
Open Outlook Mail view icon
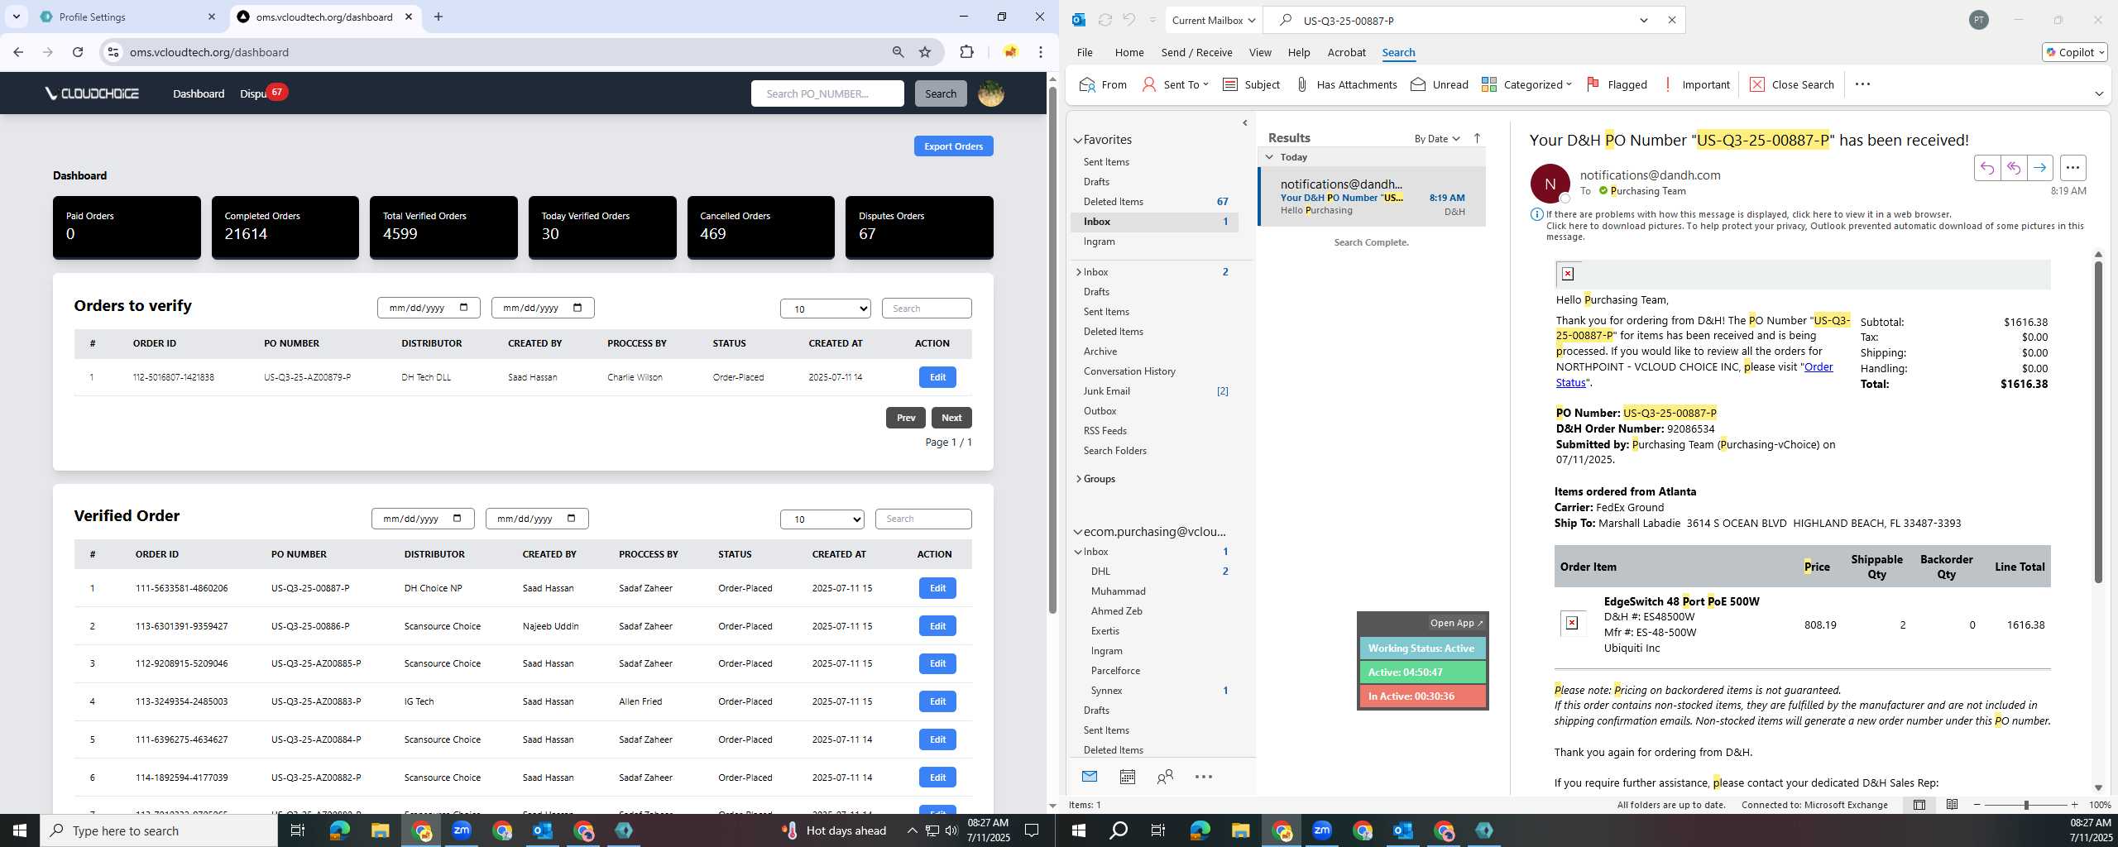pos(1089,777)
